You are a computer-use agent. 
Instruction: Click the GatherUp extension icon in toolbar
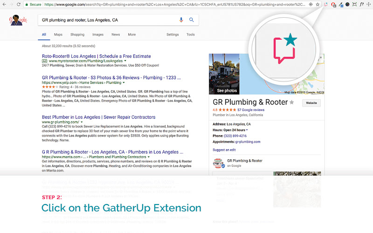(x=326, y=4)
